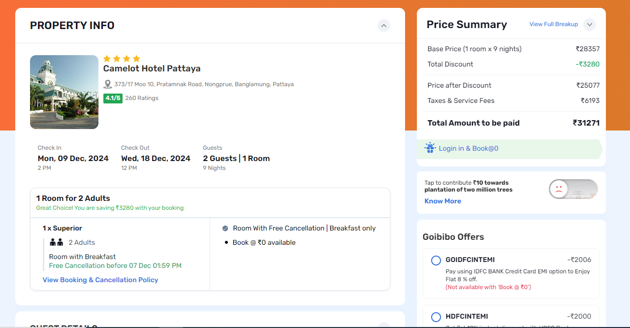Screen dimensions: 630x328
Task: Click Check In date Mon, 09 Dec, 2024
Action: pos(73,159)
